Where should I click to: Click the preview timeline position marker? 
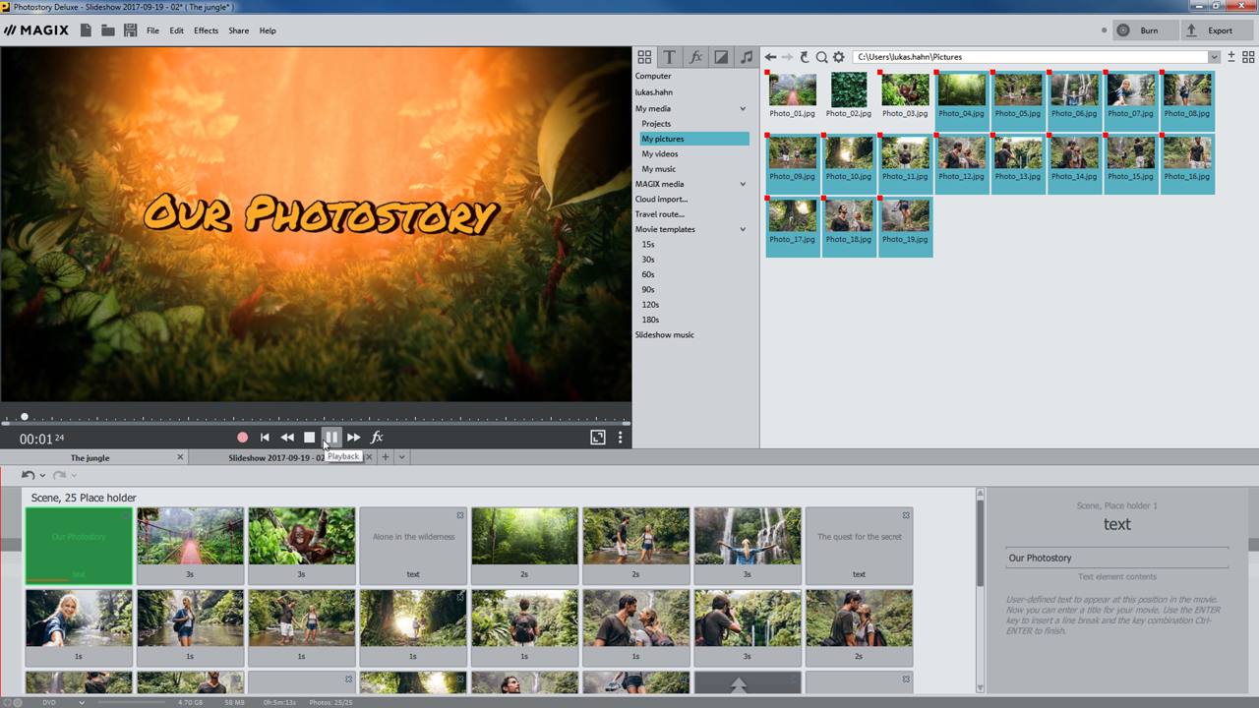25,417
